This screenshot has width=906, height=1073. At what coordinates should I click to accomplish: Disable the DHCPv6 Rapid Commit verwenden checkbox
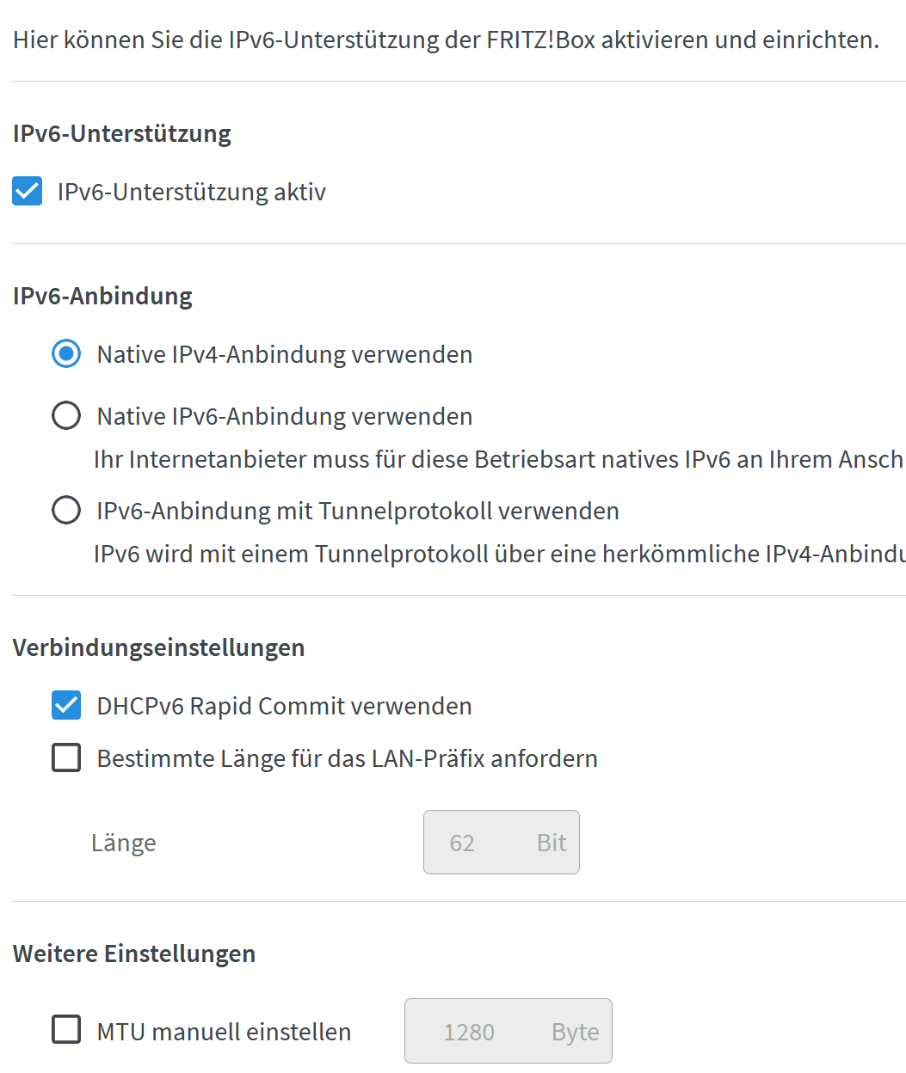pyautogui.click(x=66, y=706)
